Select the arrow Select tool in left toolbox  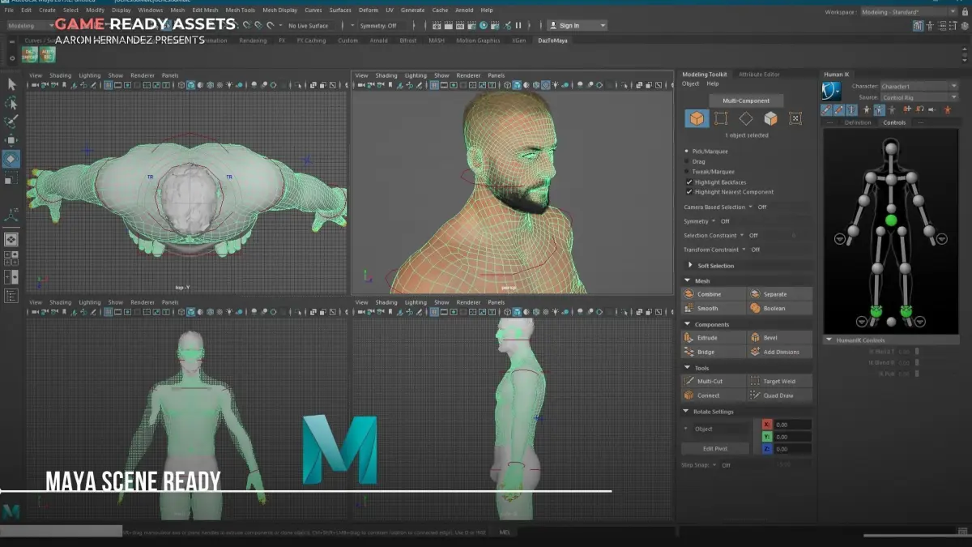[x=11, y=83]
